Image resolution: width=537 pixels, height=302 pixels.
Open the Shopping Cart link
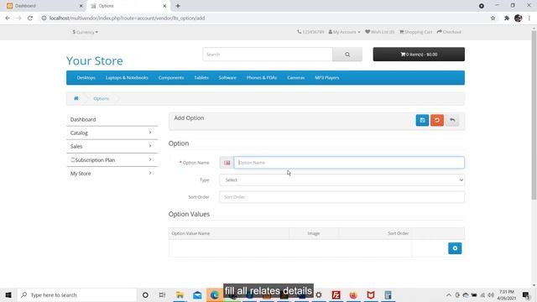[x=416, y=32]
